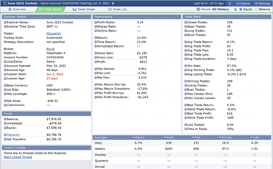
Task: Switch to the Trade Graph tab
Action: point(84,9)
